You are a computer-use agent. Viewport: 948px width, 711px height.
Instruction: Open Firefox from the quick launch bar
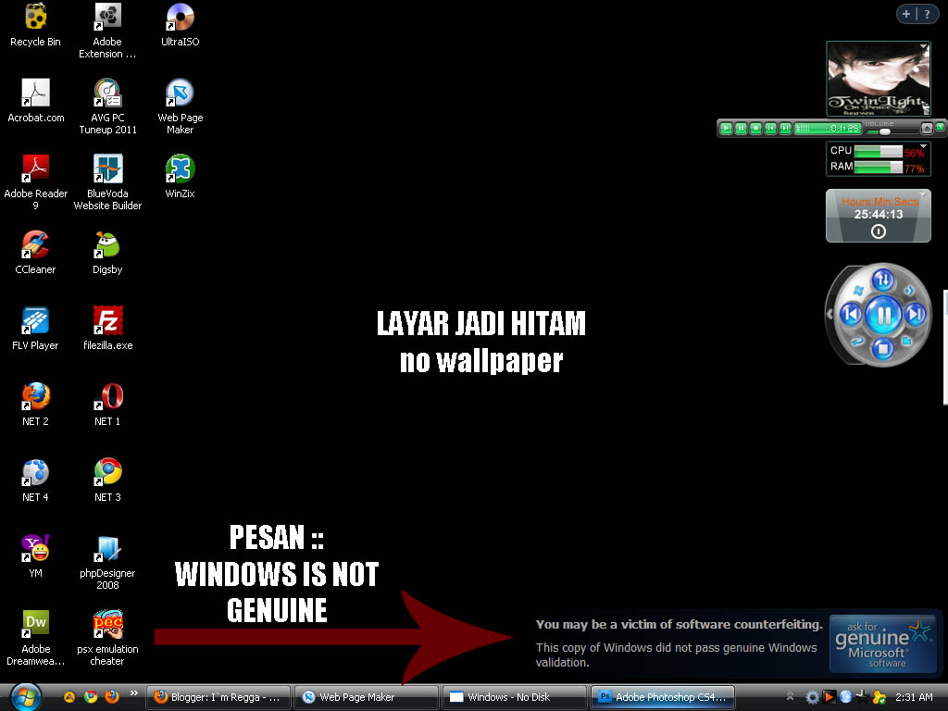click(112, 697)
